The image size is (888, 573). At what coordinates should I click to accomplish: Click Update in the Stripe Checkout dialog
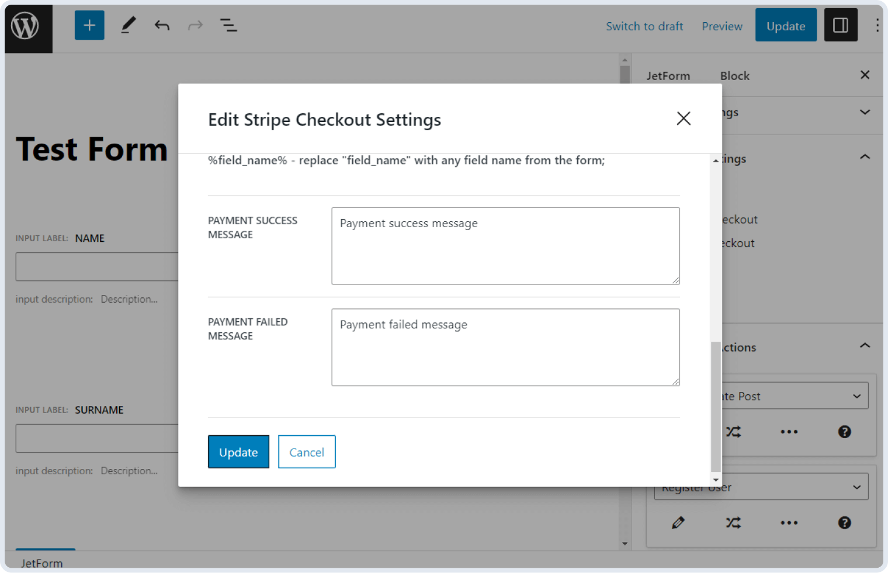[x=238, y=452]
